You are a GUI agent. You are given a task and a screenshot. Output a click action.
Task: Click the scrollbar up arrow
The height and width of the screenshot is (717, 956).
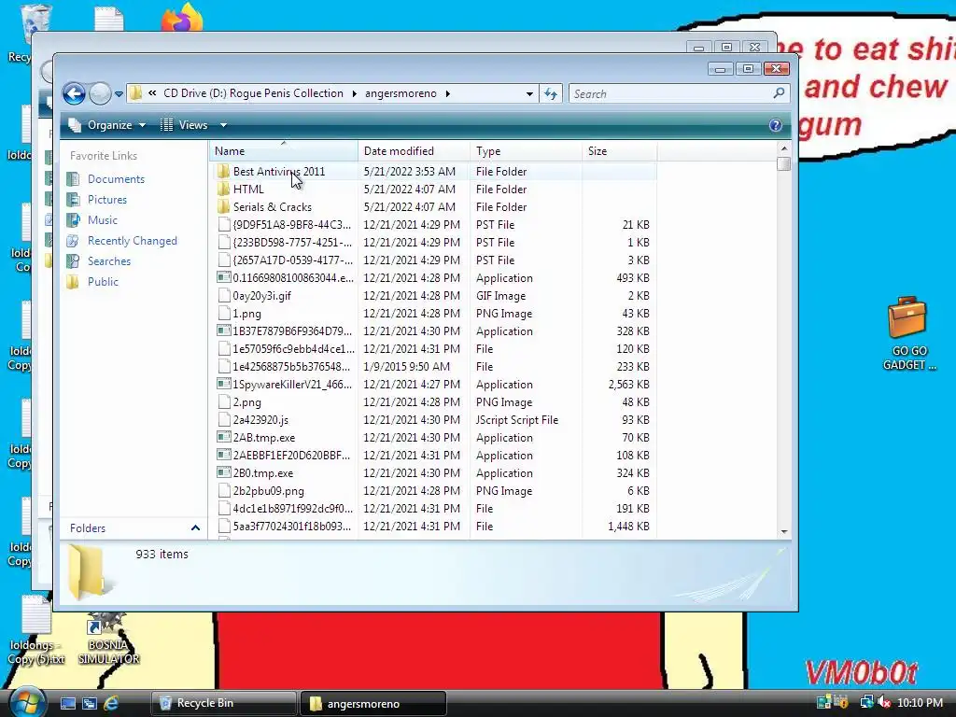(784, 148)
